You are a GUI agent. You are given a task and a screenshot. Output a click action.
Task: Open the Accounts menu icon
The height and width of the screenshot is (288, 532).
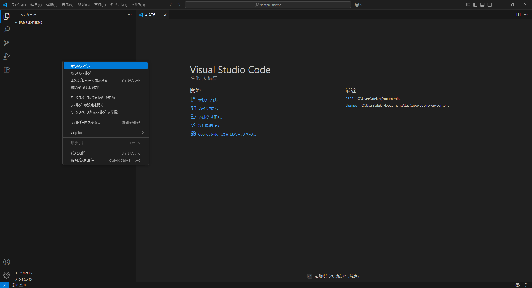coord(7,262)
